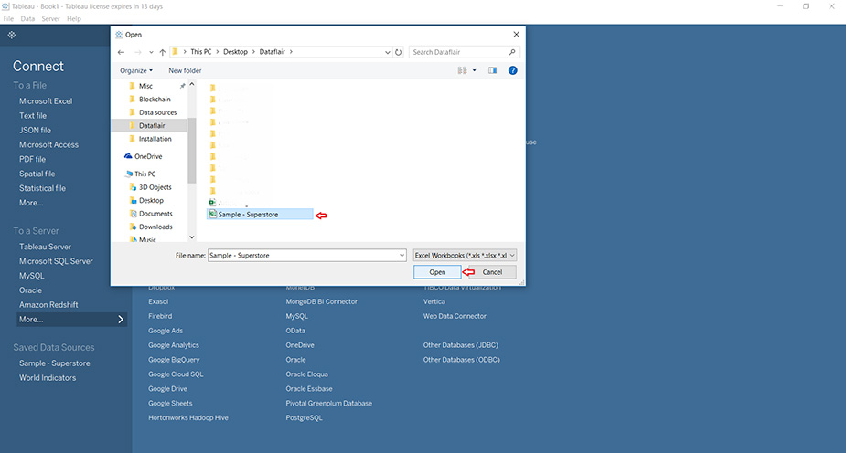Open the Organize dropdown menu
The width and height of the screenshot is (846, 453).
(x=136, y=70)
